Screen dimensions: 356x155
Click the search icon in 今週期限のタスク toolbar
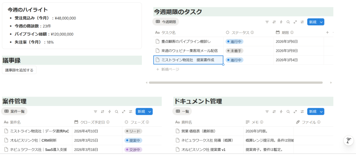288,22
